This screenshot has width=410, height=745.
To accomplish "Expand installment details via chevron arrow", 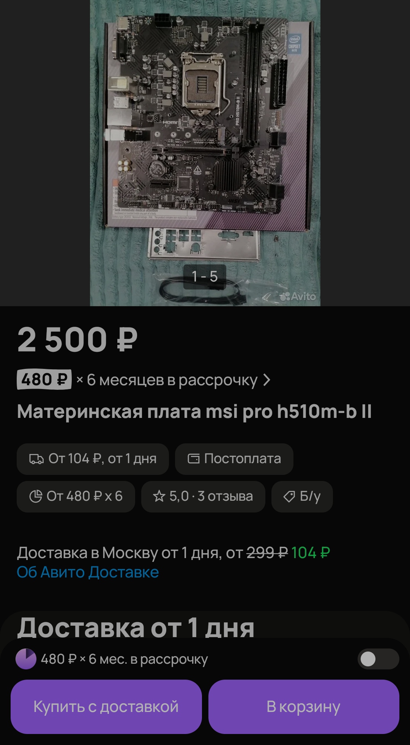I will (267, 380).
